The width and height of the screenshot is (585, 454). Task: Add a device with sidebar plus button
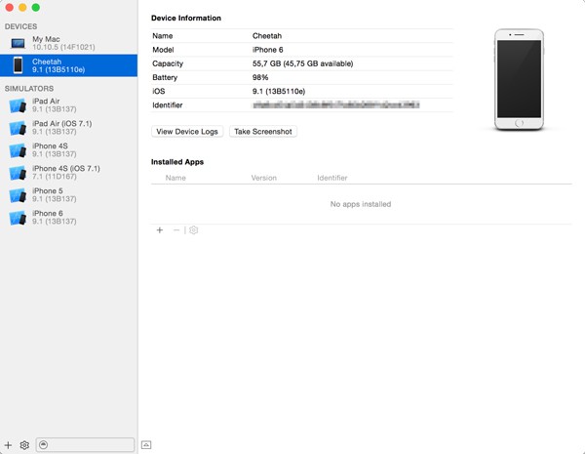8,445
